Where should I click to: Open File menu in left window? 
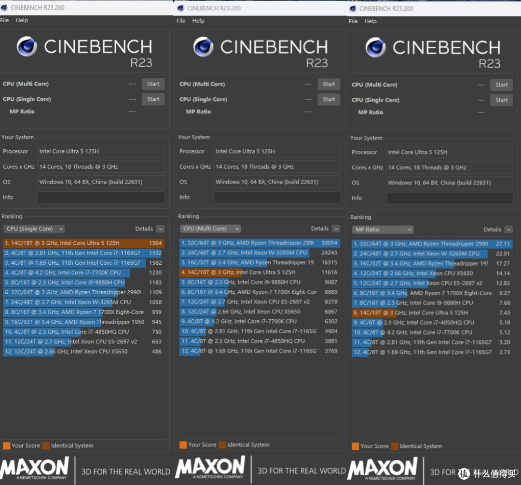pos(5,20)
